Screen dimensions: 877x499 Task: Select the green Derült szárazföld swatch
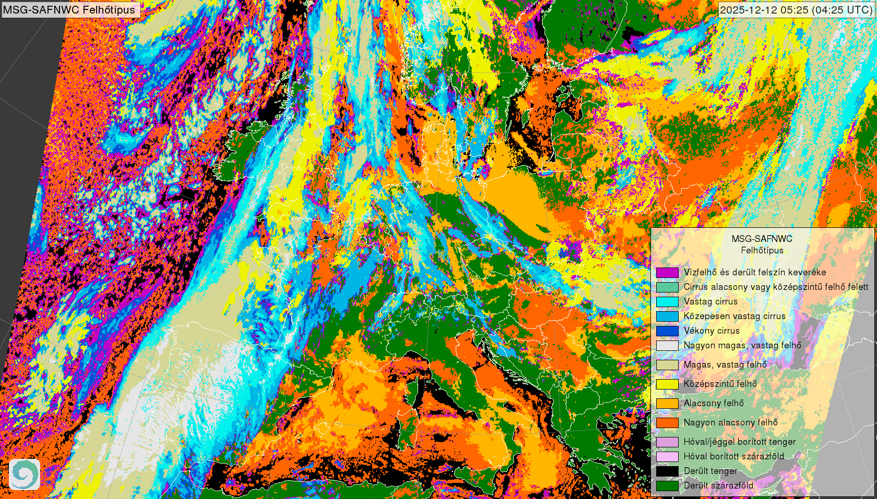pos(667,486)
